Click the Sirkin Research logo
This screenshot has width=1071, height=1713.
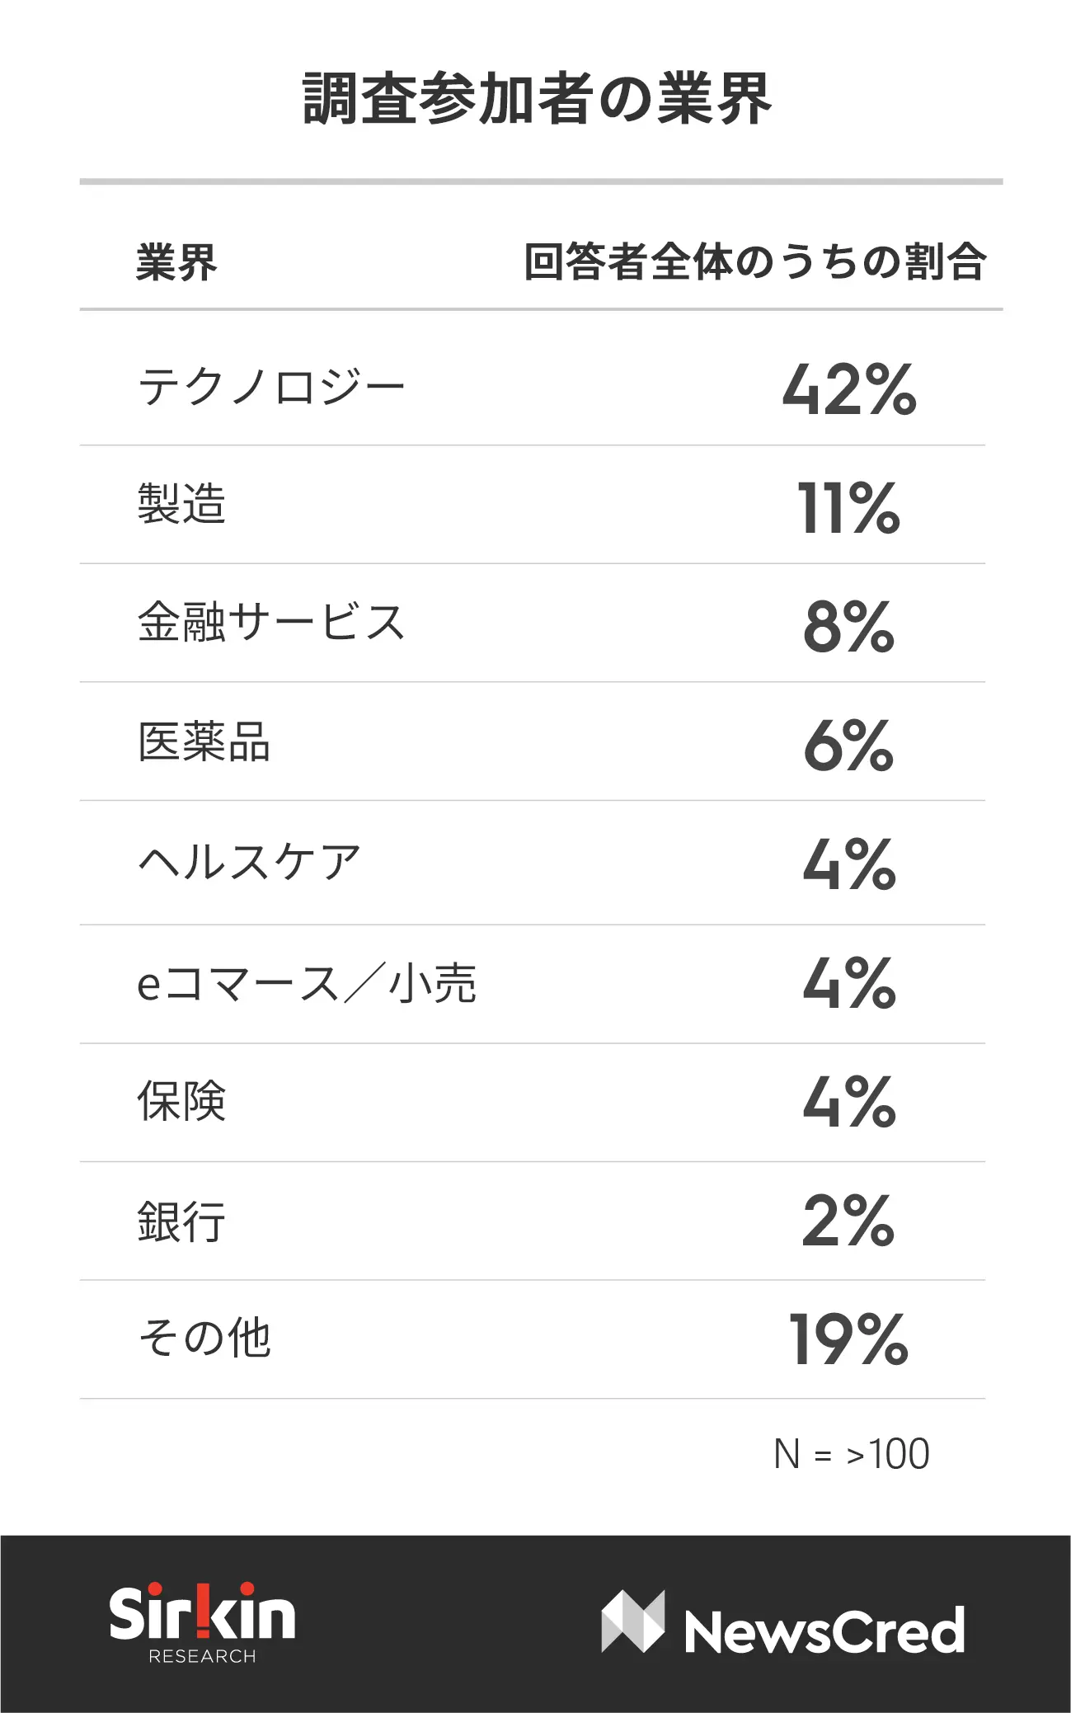coord(202,1623)
